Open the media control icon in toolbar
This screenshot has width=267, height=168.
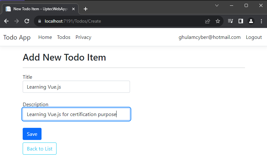[231, 21]
